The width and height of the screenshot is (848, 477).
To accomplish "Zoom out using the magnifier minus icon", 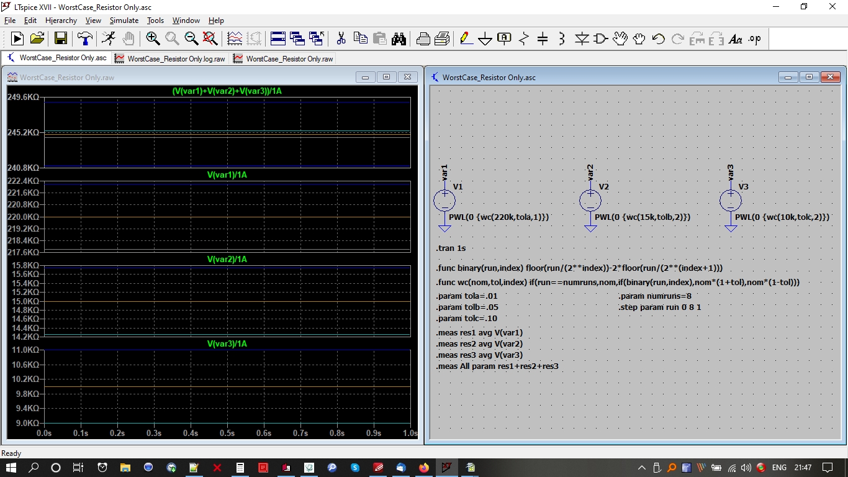I will pyautogui.click(x=191, y=39).
